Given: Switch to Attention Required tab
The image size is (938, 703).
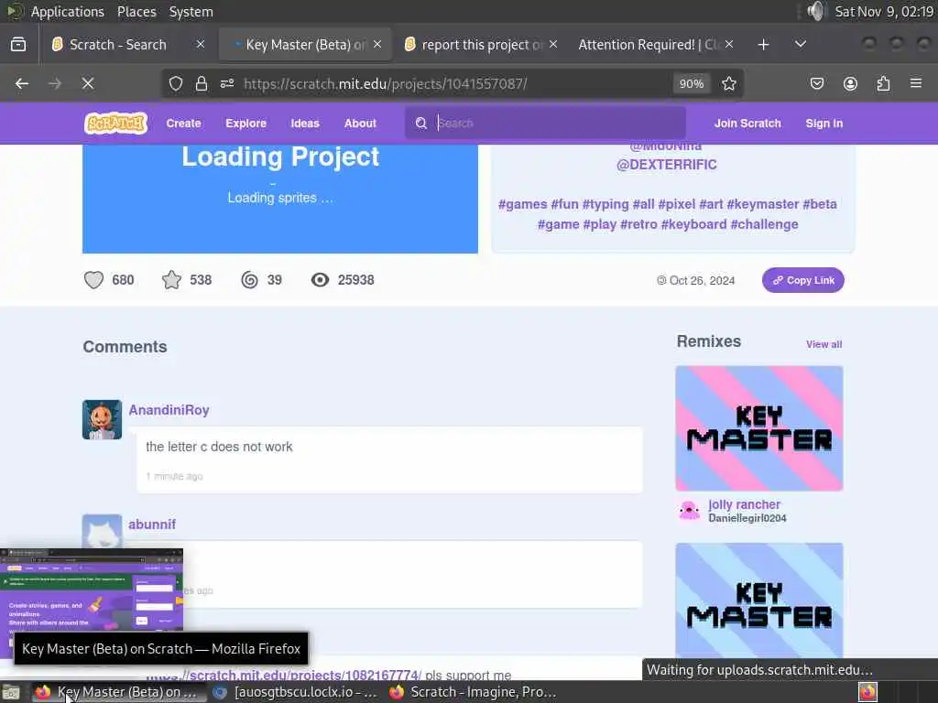Looking at the screenshot, I should click(x=649, y=45).
